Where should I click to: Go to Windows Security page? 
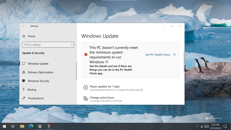pos(38,81)
